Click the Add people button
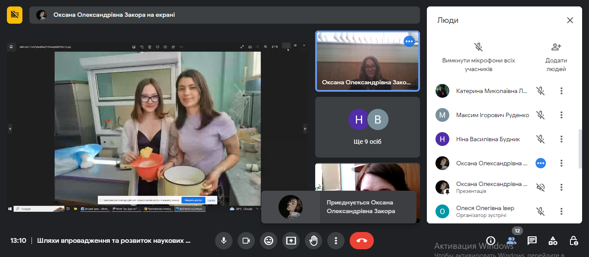The image size is (589, 257). pos(556,57)
